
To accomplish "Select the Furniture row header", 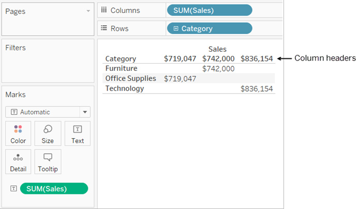I will click(x=121, y=68).
